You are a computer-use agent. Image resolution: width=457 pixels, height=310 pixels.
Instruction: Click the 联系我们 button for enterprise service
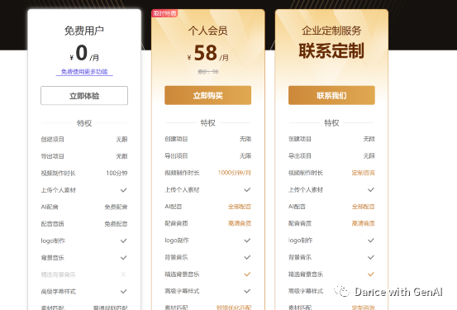(x=331, y=95)
